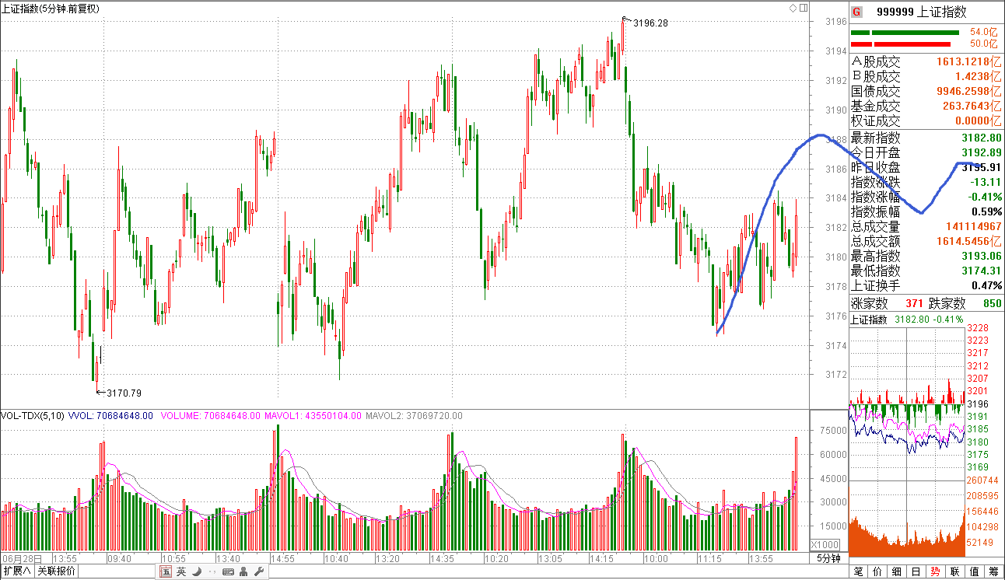Viewport: 1005px width, 580px height.
Task: Click the green 54.0亿 volume bar
Action: (905, 33)
